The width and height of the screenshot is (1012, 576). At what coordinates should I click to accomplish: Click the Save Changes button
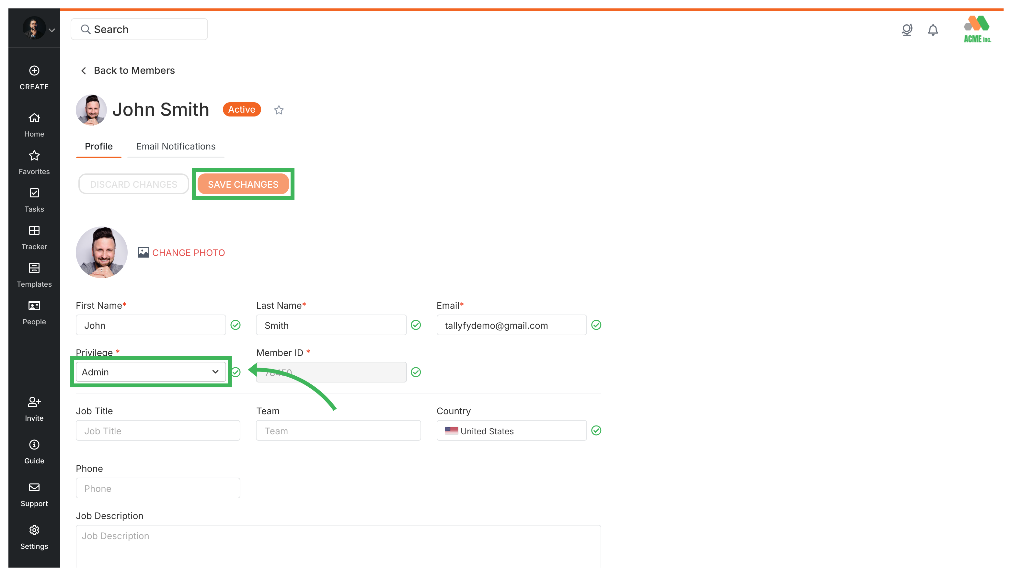click(243, 184)
